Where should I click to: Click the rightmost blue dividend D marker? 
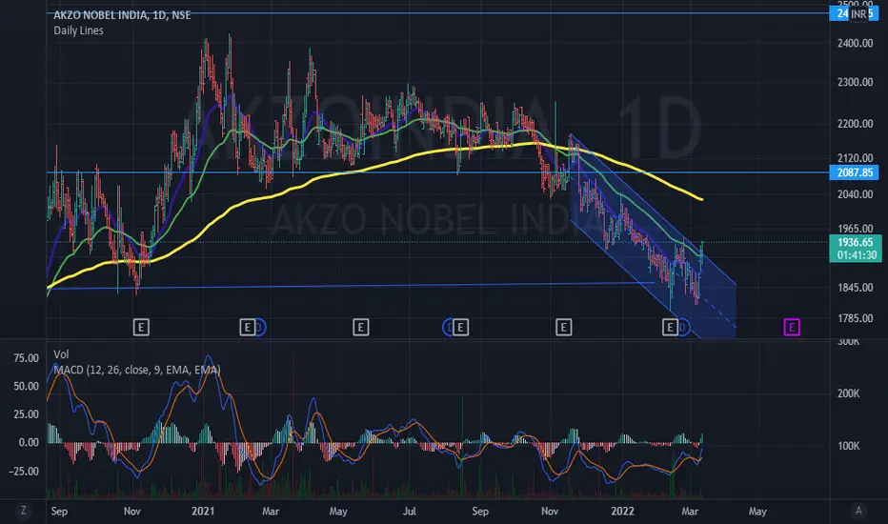click(683, 328)
